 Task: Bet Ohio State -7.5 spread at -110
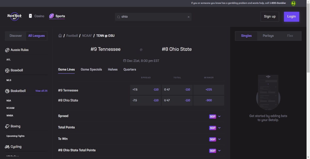pyautogui.click(x=145, y=101)
